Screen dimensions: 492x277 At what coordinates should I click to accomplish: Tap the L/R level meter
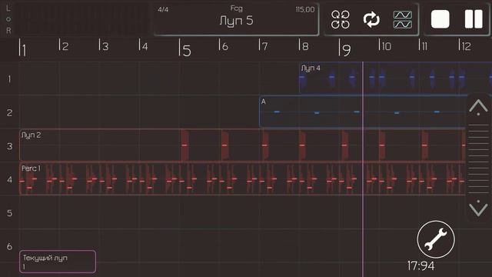[77, 19]
